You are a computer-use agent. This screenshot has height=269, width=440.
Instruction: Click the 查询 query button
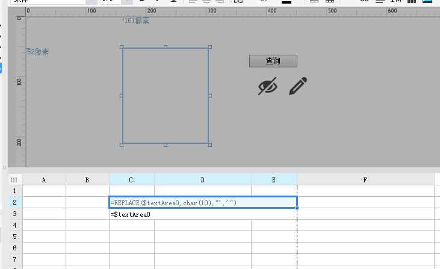(273, 61)
